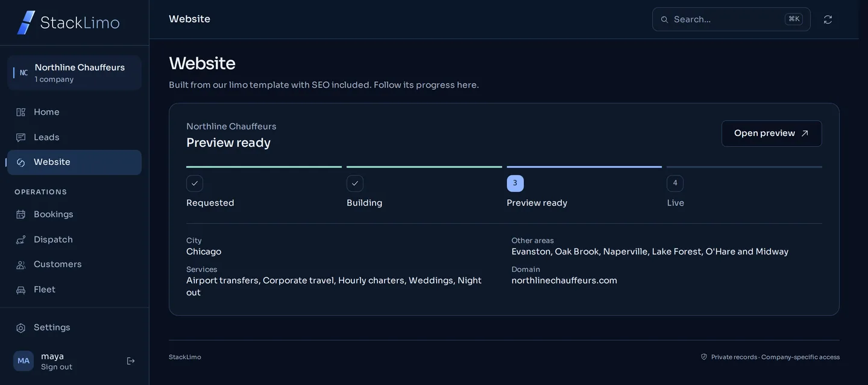Click the Fleet car icon
The height and width of the screenshot is (385, 868).
pos(21,290)
